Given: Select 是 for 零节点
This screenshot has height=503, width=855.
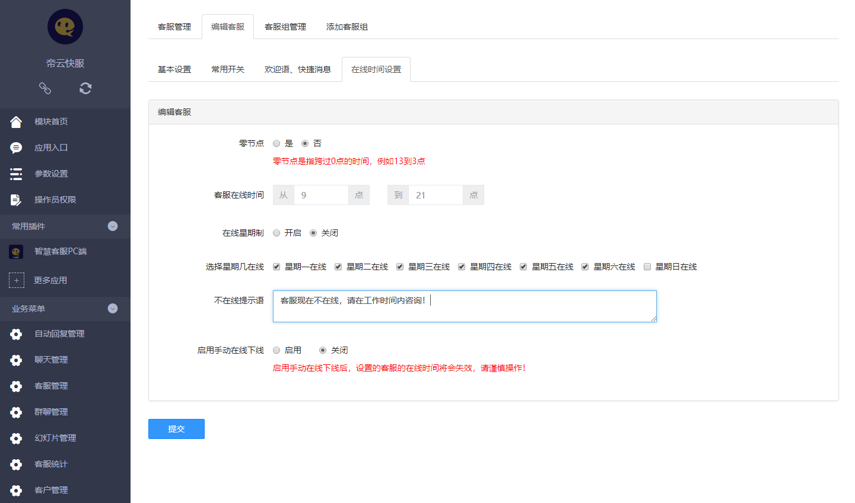Looking at the screenshot, I should pyautogui.click(x=276, y=143).
